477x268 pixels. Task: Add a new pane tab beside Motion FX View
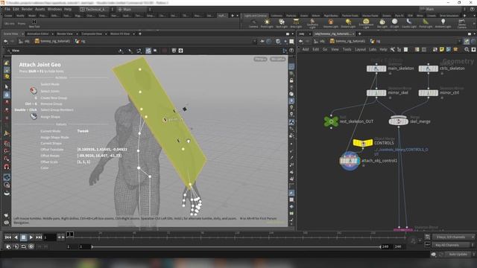pos(140,33)
